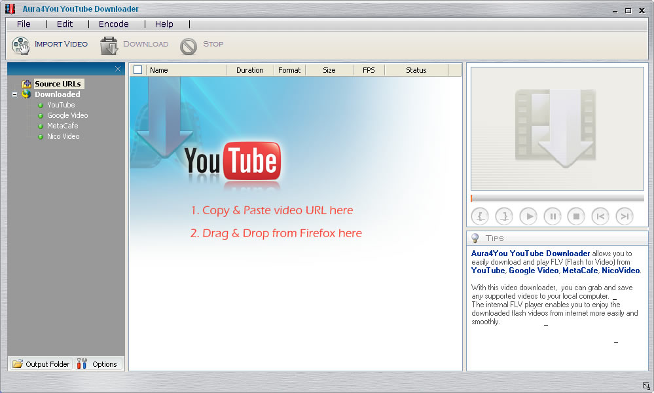Click the green dot beside Nico Video

pyautogui.click(x=41, y=136)
